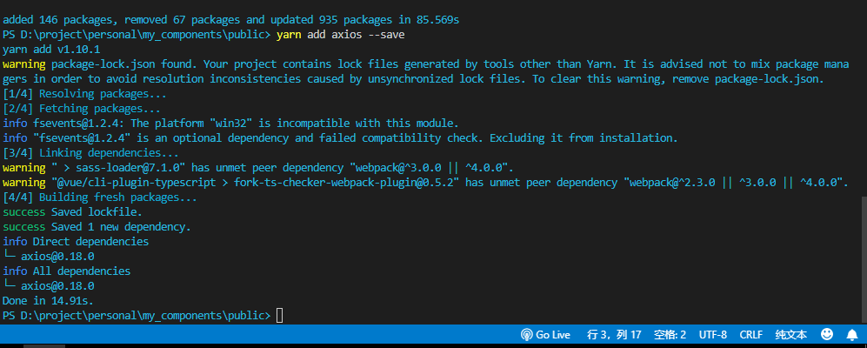Change indentation via 空格: 2
This screenshot has width=867, height=348.
click(x=670, y=334)
